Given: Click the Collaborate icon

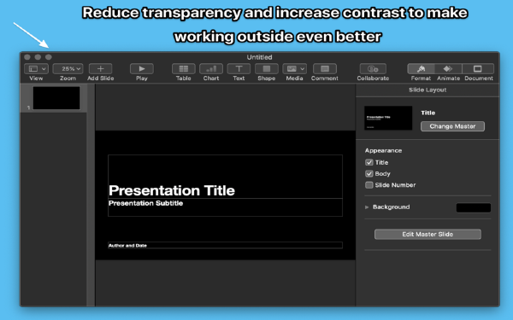Looking at the screenshot, I should (x=373, y=69).
